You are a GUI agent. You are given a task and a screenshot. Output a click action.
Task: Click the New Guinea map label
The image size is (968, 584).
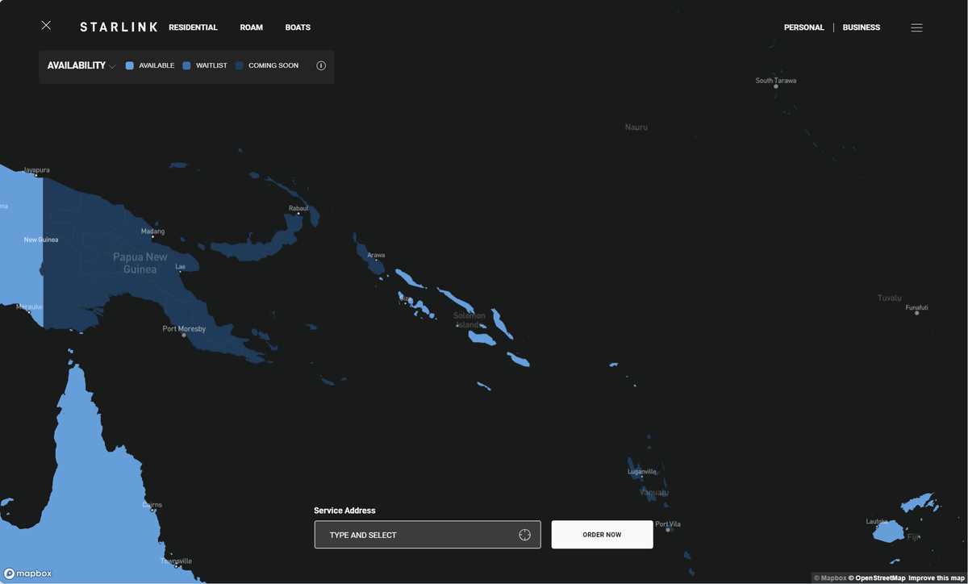click(x=41, y=240)
